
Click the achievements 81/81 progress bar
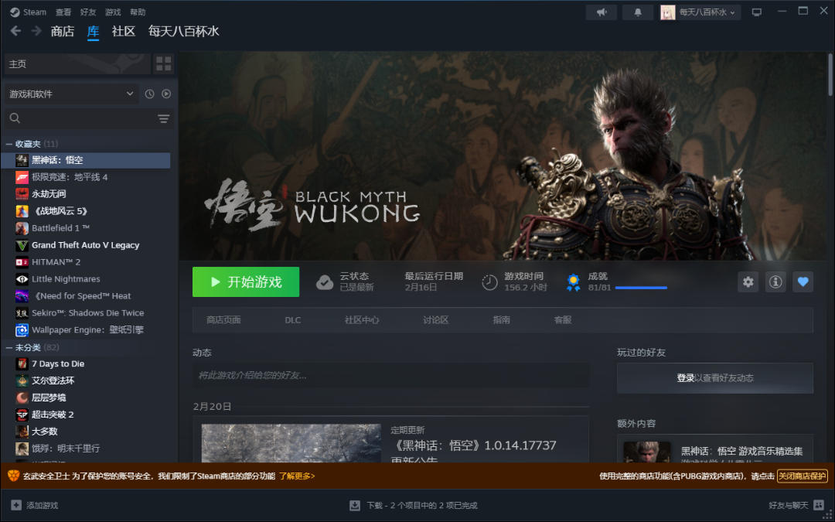pyautogui.click(x=641, y=288)
